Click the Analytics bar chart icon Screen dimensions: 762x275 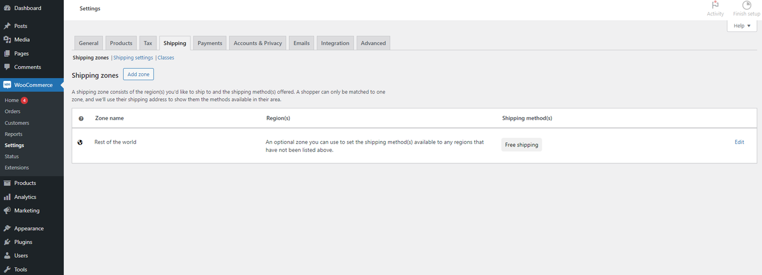[7, 197]
